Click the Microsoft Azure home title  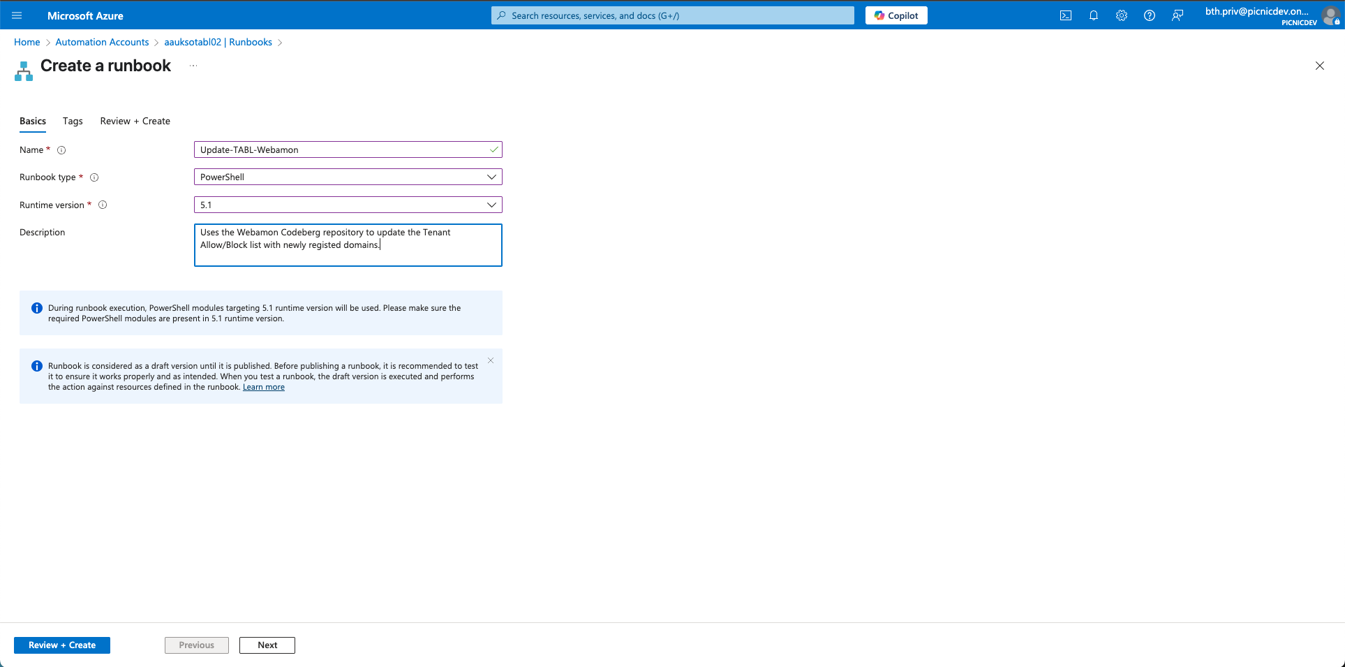coord(85,15)
